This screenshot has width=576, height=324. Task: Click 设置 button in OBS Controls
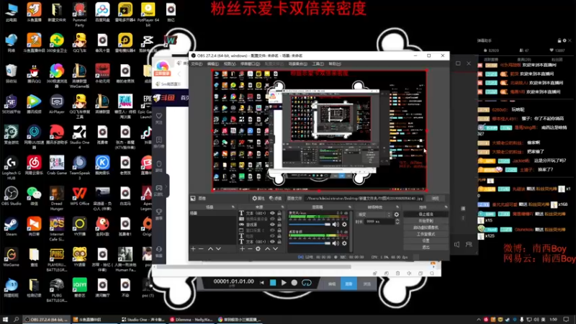tap(426, 240)
